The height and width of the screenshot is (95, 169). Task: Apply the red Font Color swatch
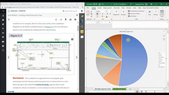click(x=107, y=16)
